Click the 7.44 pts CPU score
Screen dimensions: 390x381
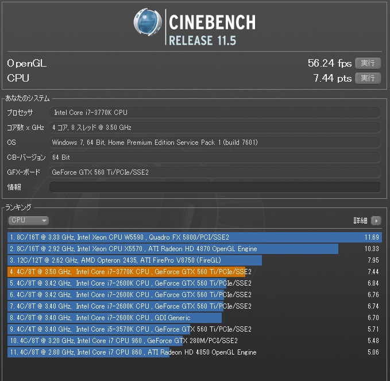[333, 78]
